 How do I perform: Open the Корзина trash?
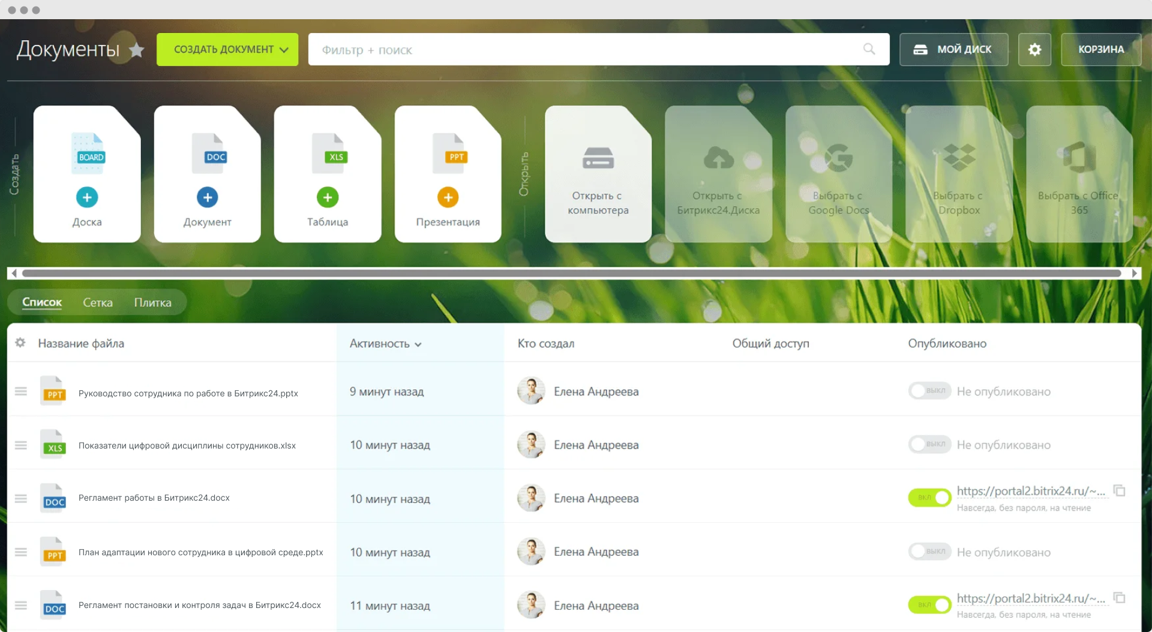(1100, 50)
